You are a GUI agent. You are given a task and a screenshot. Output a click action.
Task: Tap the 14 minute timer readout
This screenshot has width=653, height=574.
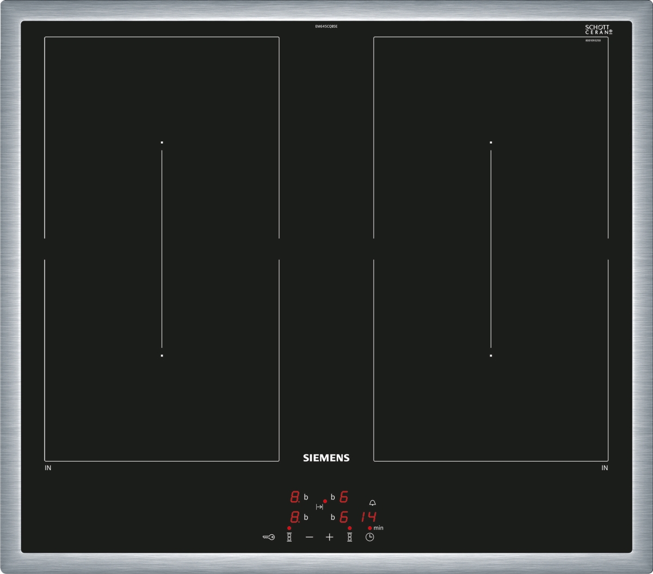pyautogui.click(x=368, y=517)
